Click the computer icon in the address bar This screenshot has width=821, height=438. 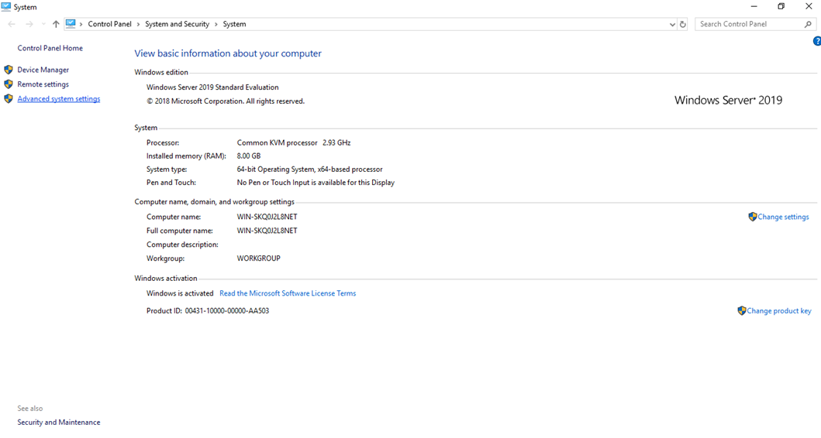[x=71, y=23]
